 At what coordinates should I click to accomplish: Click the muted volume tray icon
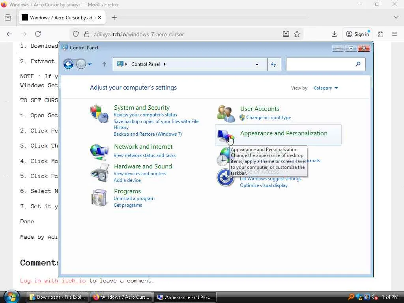[x=374, y=297]
